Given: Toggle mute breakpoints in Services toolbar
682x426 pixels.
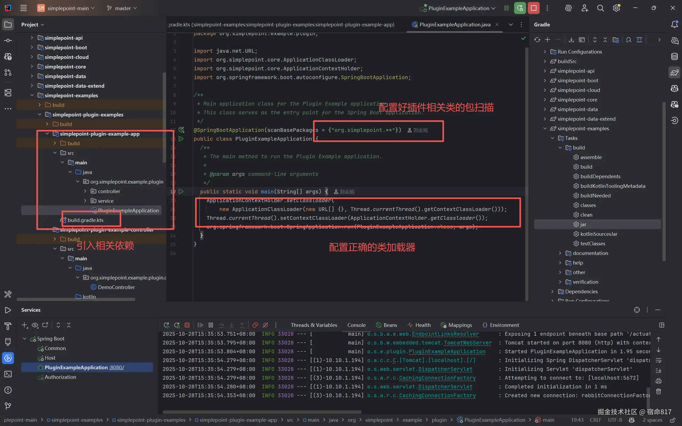Looking at the screenshot, I should [x=265, y=325].
